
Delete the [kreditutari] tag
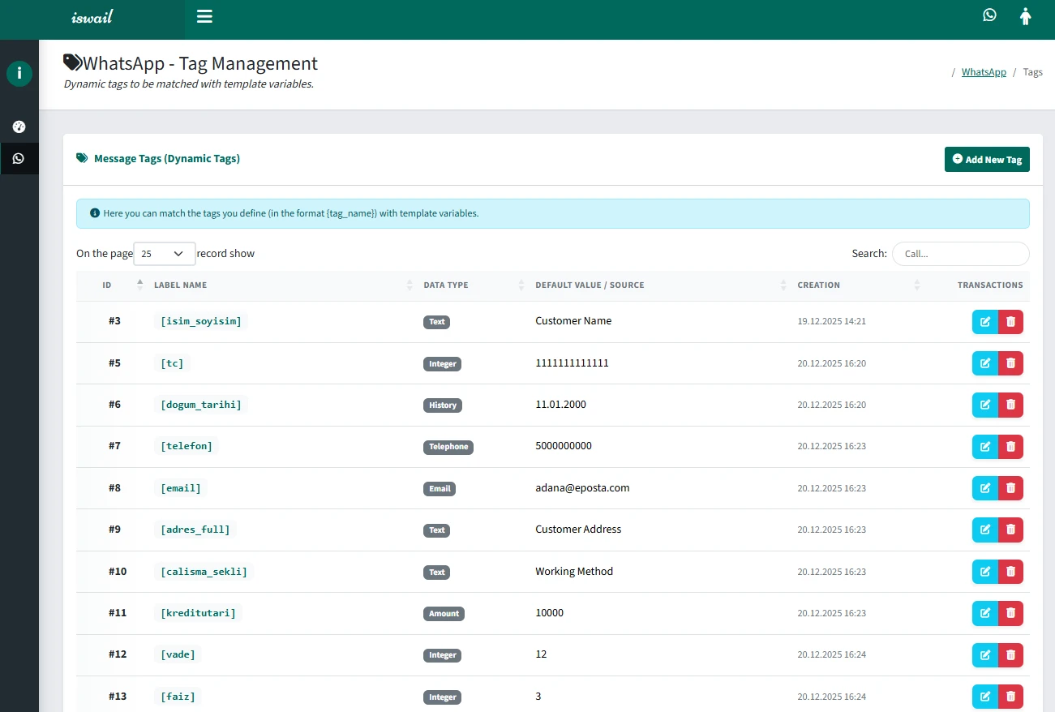pos(1010,613)
